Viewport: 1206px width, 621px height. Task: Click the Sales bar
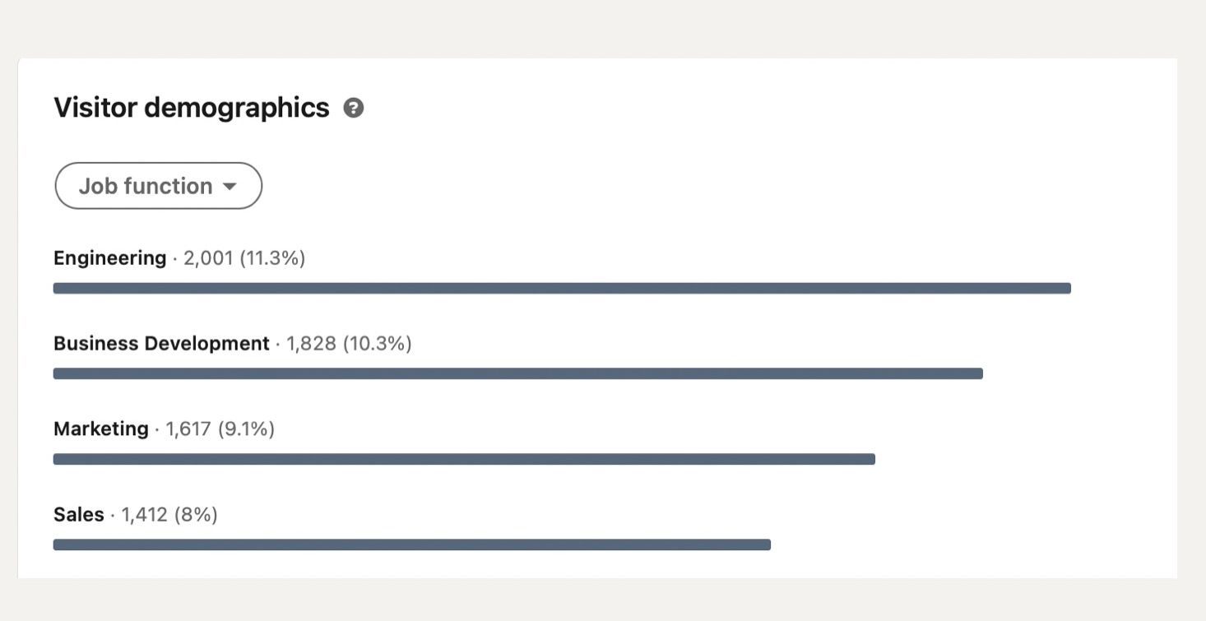412,545
